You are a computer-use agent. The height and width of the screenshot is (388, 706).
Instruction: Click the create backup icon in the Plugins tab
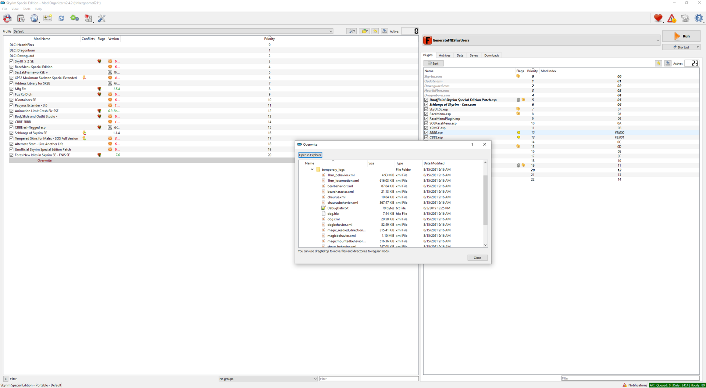pyautogui.click(x=668, y=64)
